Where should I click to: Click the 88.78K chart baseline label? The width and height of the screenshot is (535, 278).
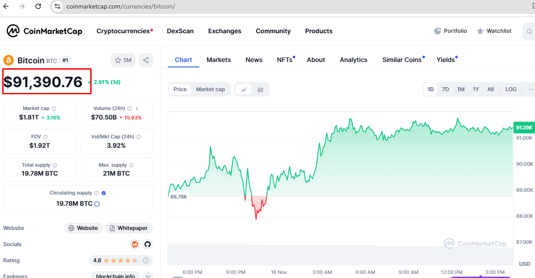coord(179,197)
